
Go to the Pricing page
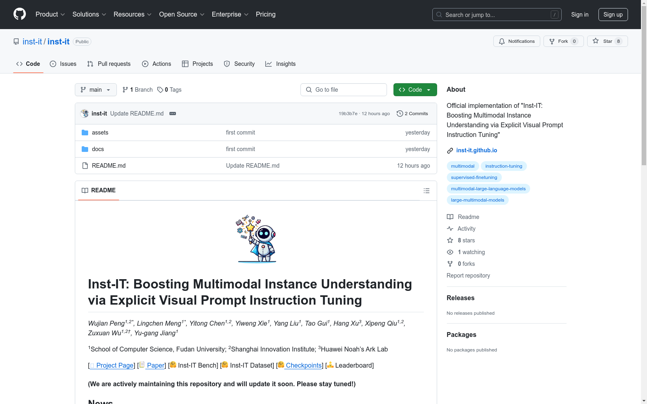point(266,15)
